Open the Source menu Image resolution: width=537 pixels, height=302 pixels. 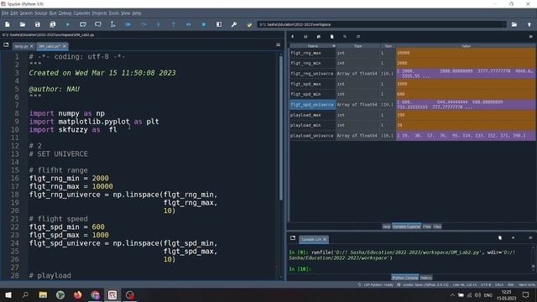pyautogui.click(x=41, y=13)
